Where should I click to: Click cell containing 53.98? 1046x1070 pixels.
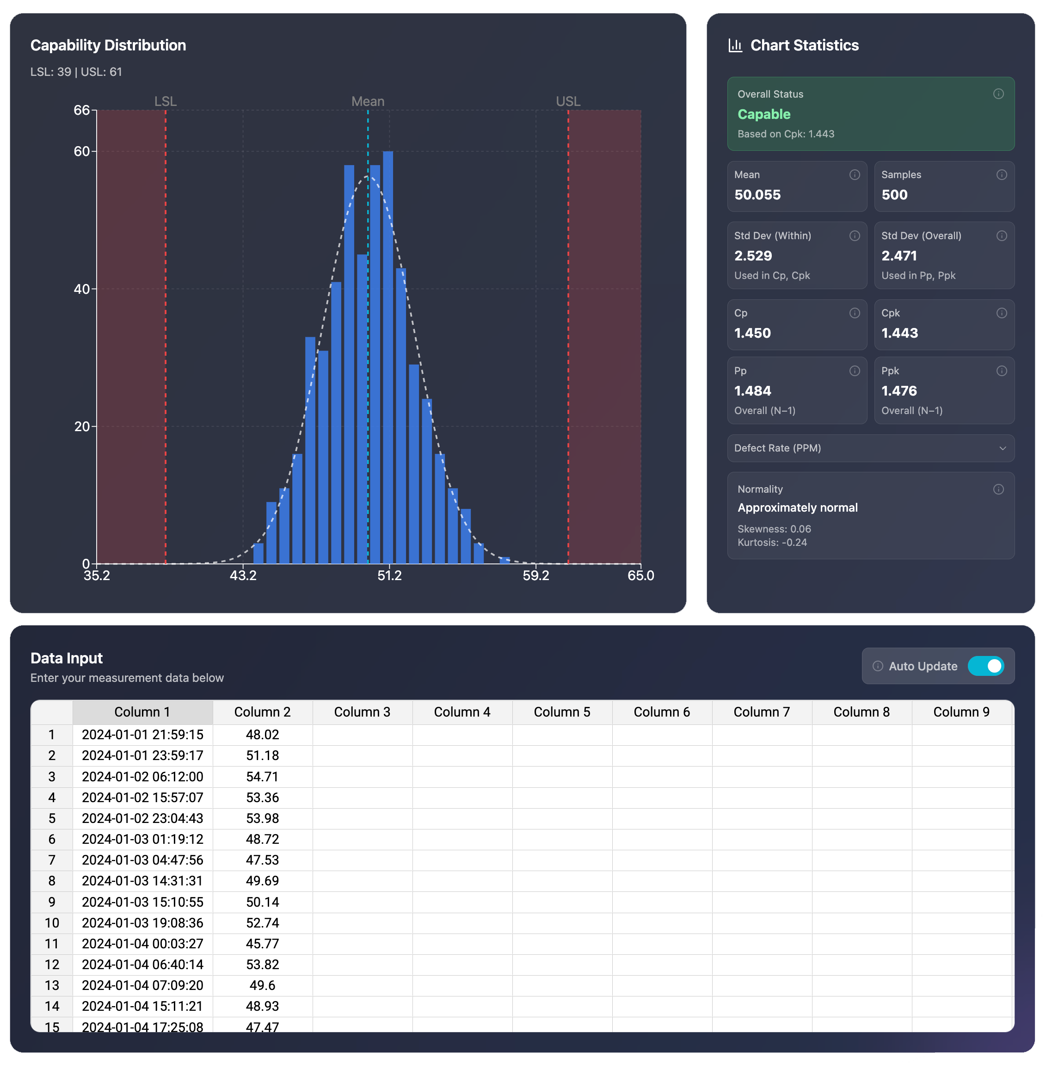[x=263, y=818]
